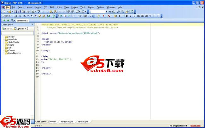This screenshot has width=205, height=128.
Task: Switch to the Vertical Split tab
Action: [83, 122]
